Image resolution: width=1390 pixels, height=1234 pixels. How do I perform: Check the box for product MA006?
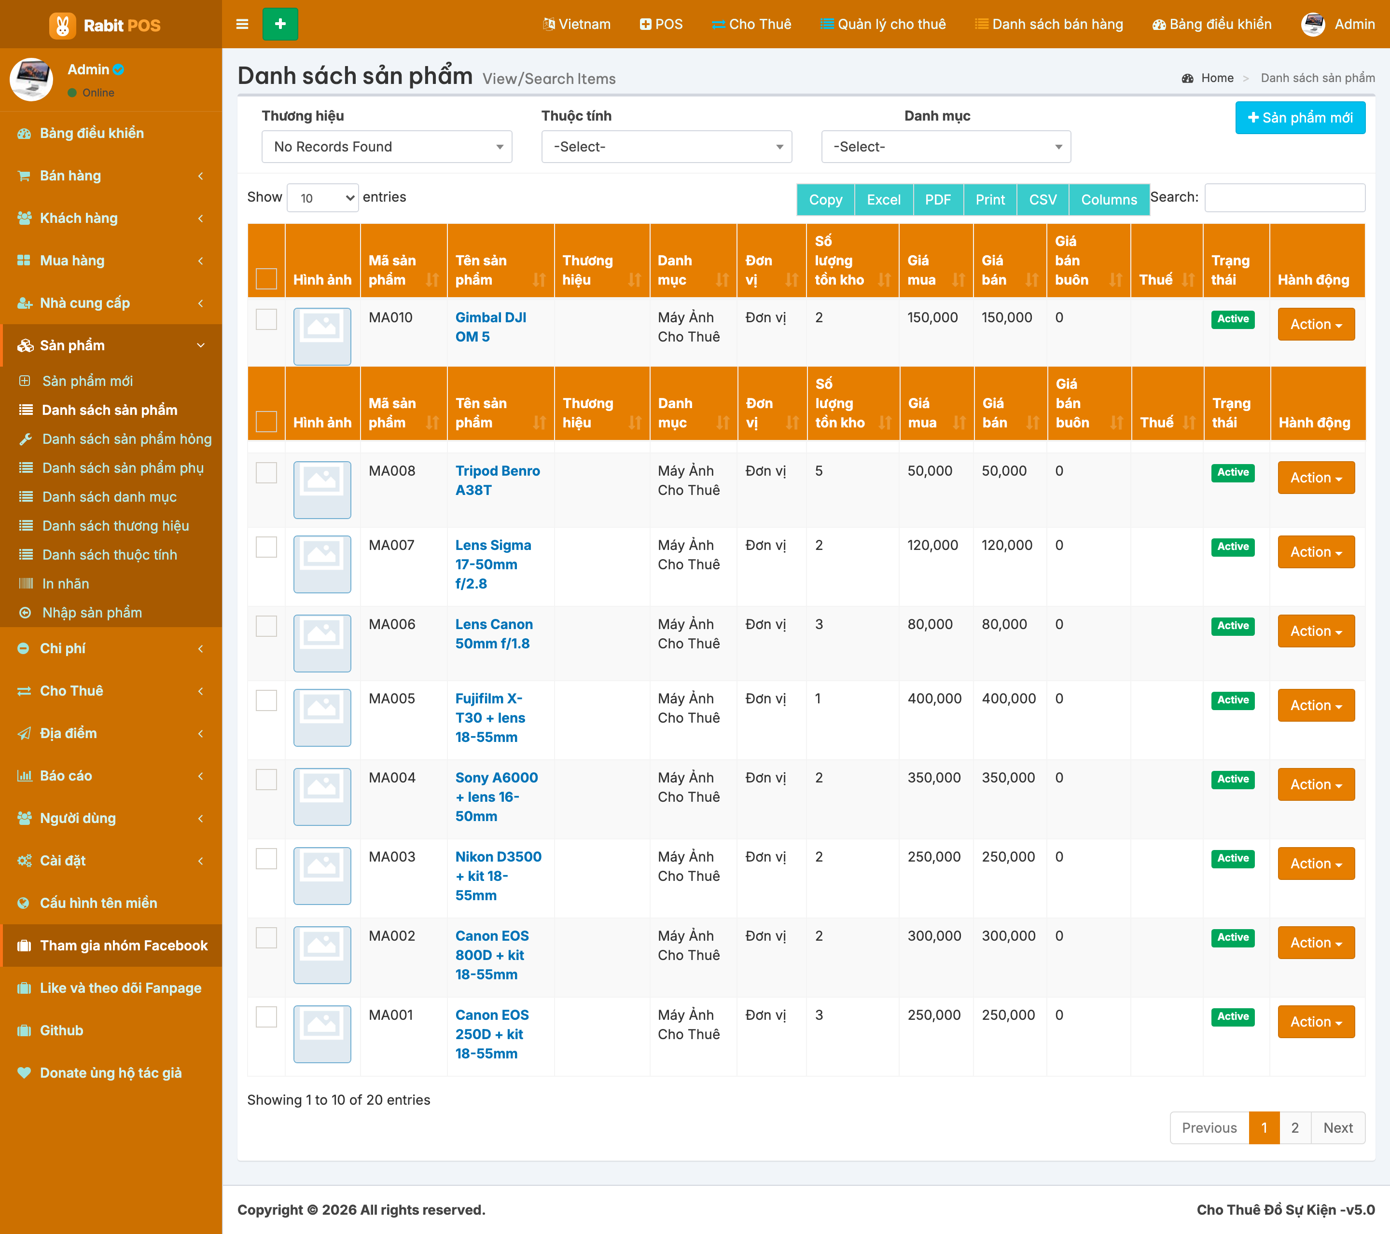[x=266, y=626]
